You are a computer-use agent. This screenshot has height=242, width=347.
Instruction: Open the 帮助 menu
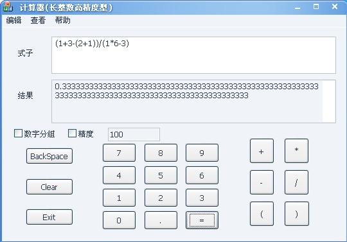(x=62, y=21)
